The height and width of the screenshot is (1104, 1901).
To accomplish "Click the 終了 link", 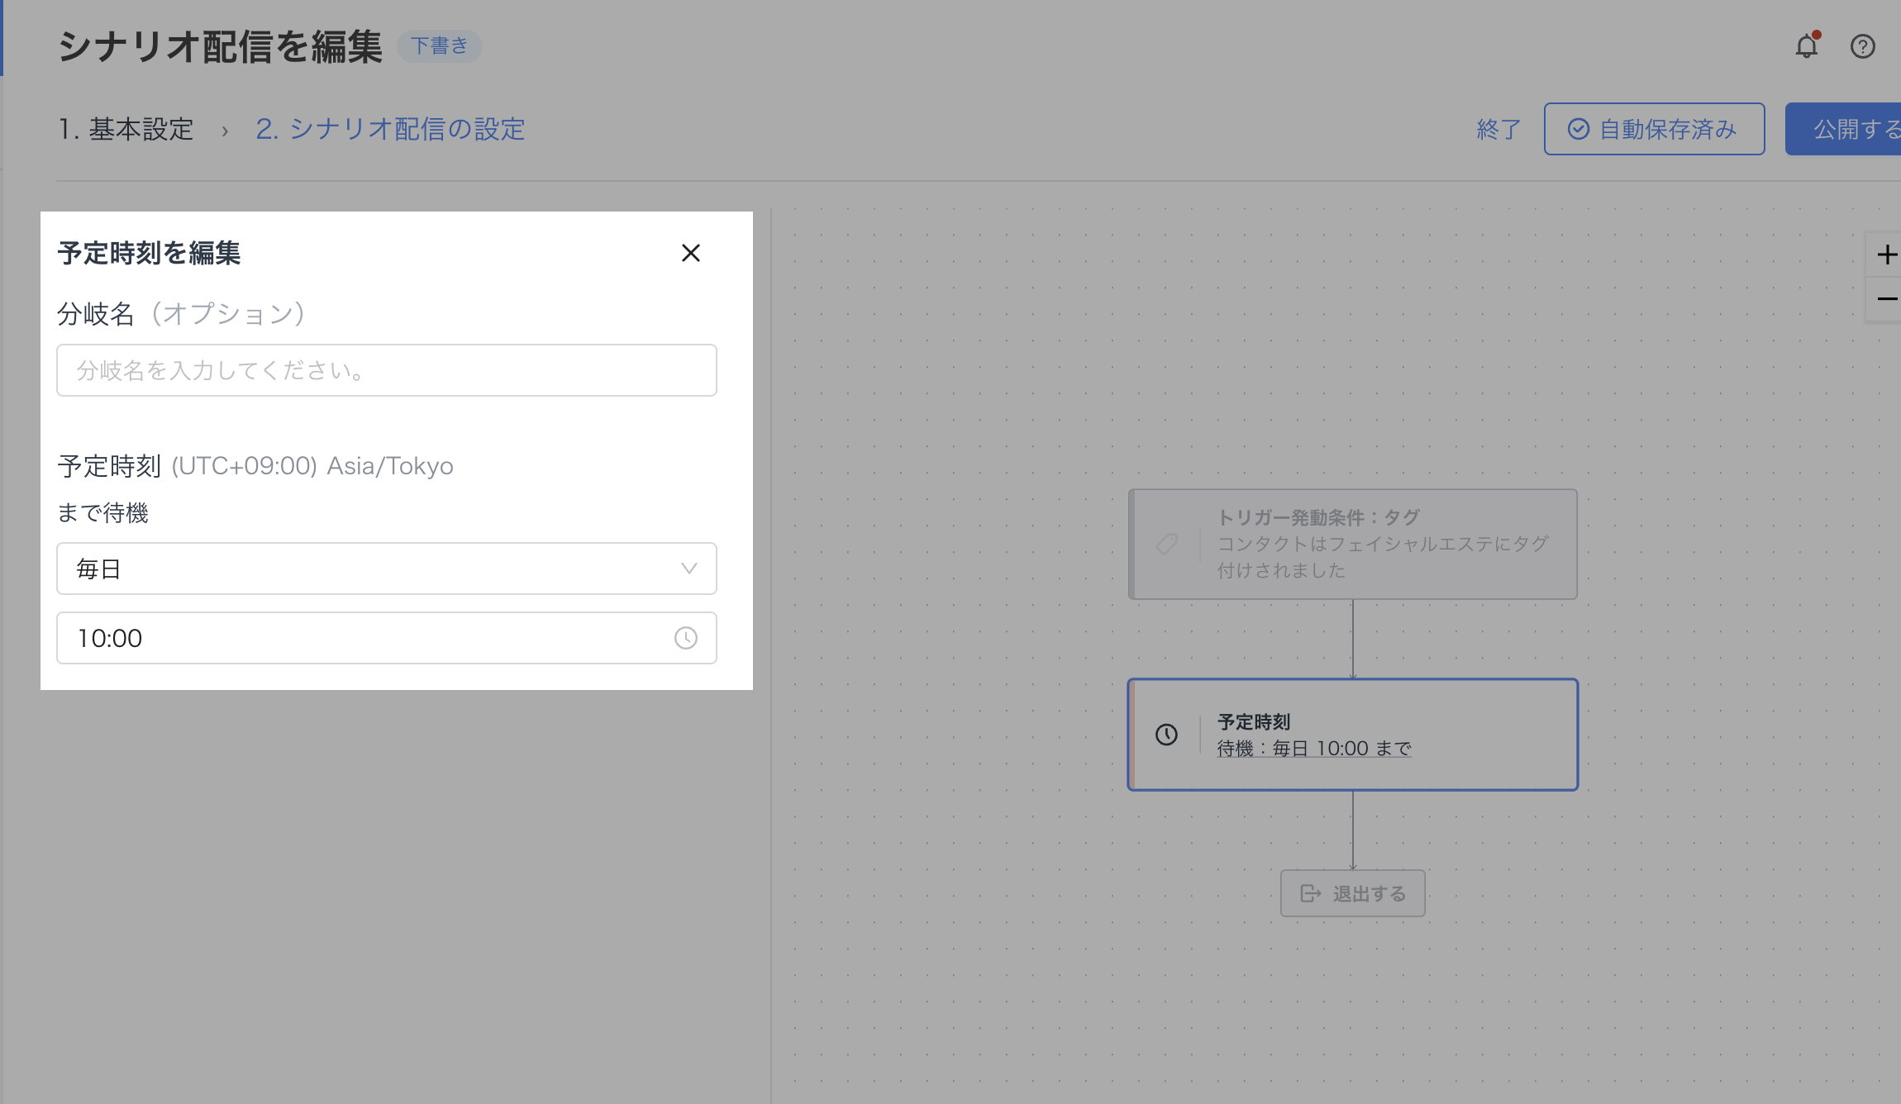I will pos(1498,129).
